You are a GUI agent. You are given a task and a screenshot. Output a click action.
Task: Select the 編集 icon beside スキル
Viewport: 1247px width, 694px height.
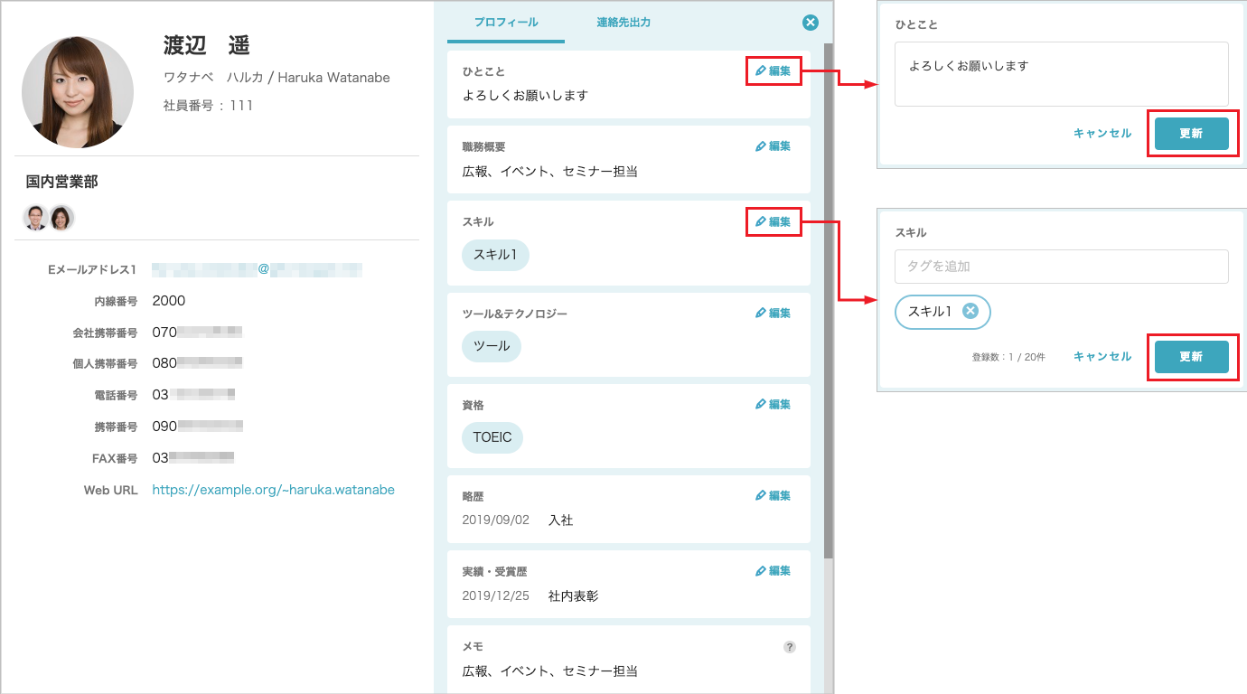774,221
